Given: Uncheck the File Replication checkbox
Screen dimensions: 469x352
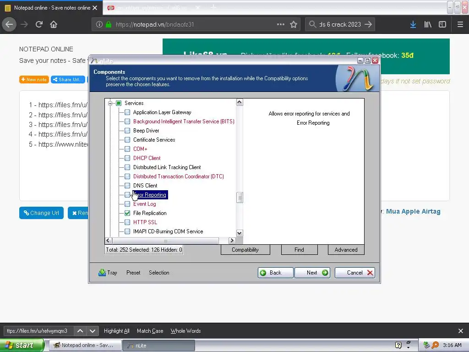Looking at the screenshot, I should 127,213.
